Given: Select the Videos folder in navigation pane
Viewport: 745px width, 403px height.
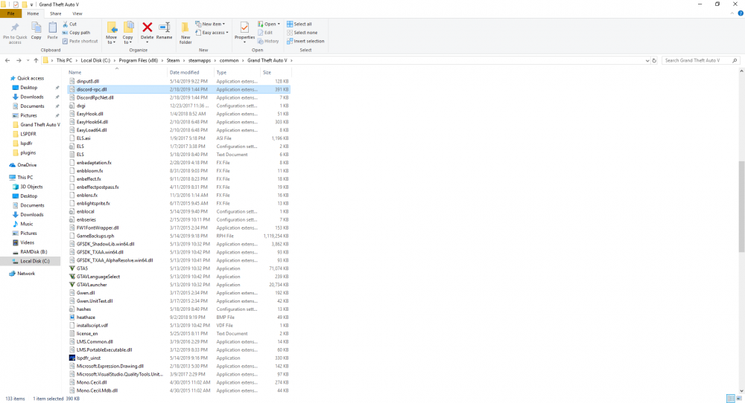Looking at the screenshot, I should click(x=27, y=242).
